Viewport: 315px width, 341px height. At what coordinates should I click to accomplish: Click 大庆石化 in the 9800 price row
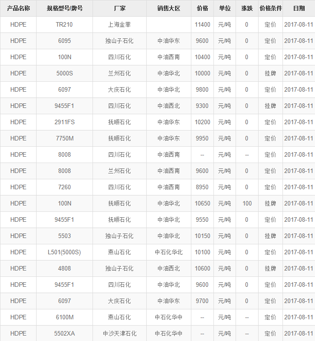pyautogui.click(x=120, y=89)
